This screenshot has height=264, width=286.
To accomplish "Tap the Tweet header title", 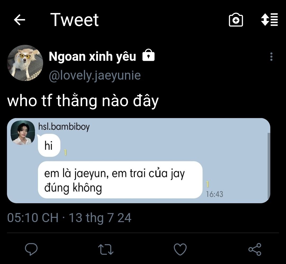I will point(74,20).
